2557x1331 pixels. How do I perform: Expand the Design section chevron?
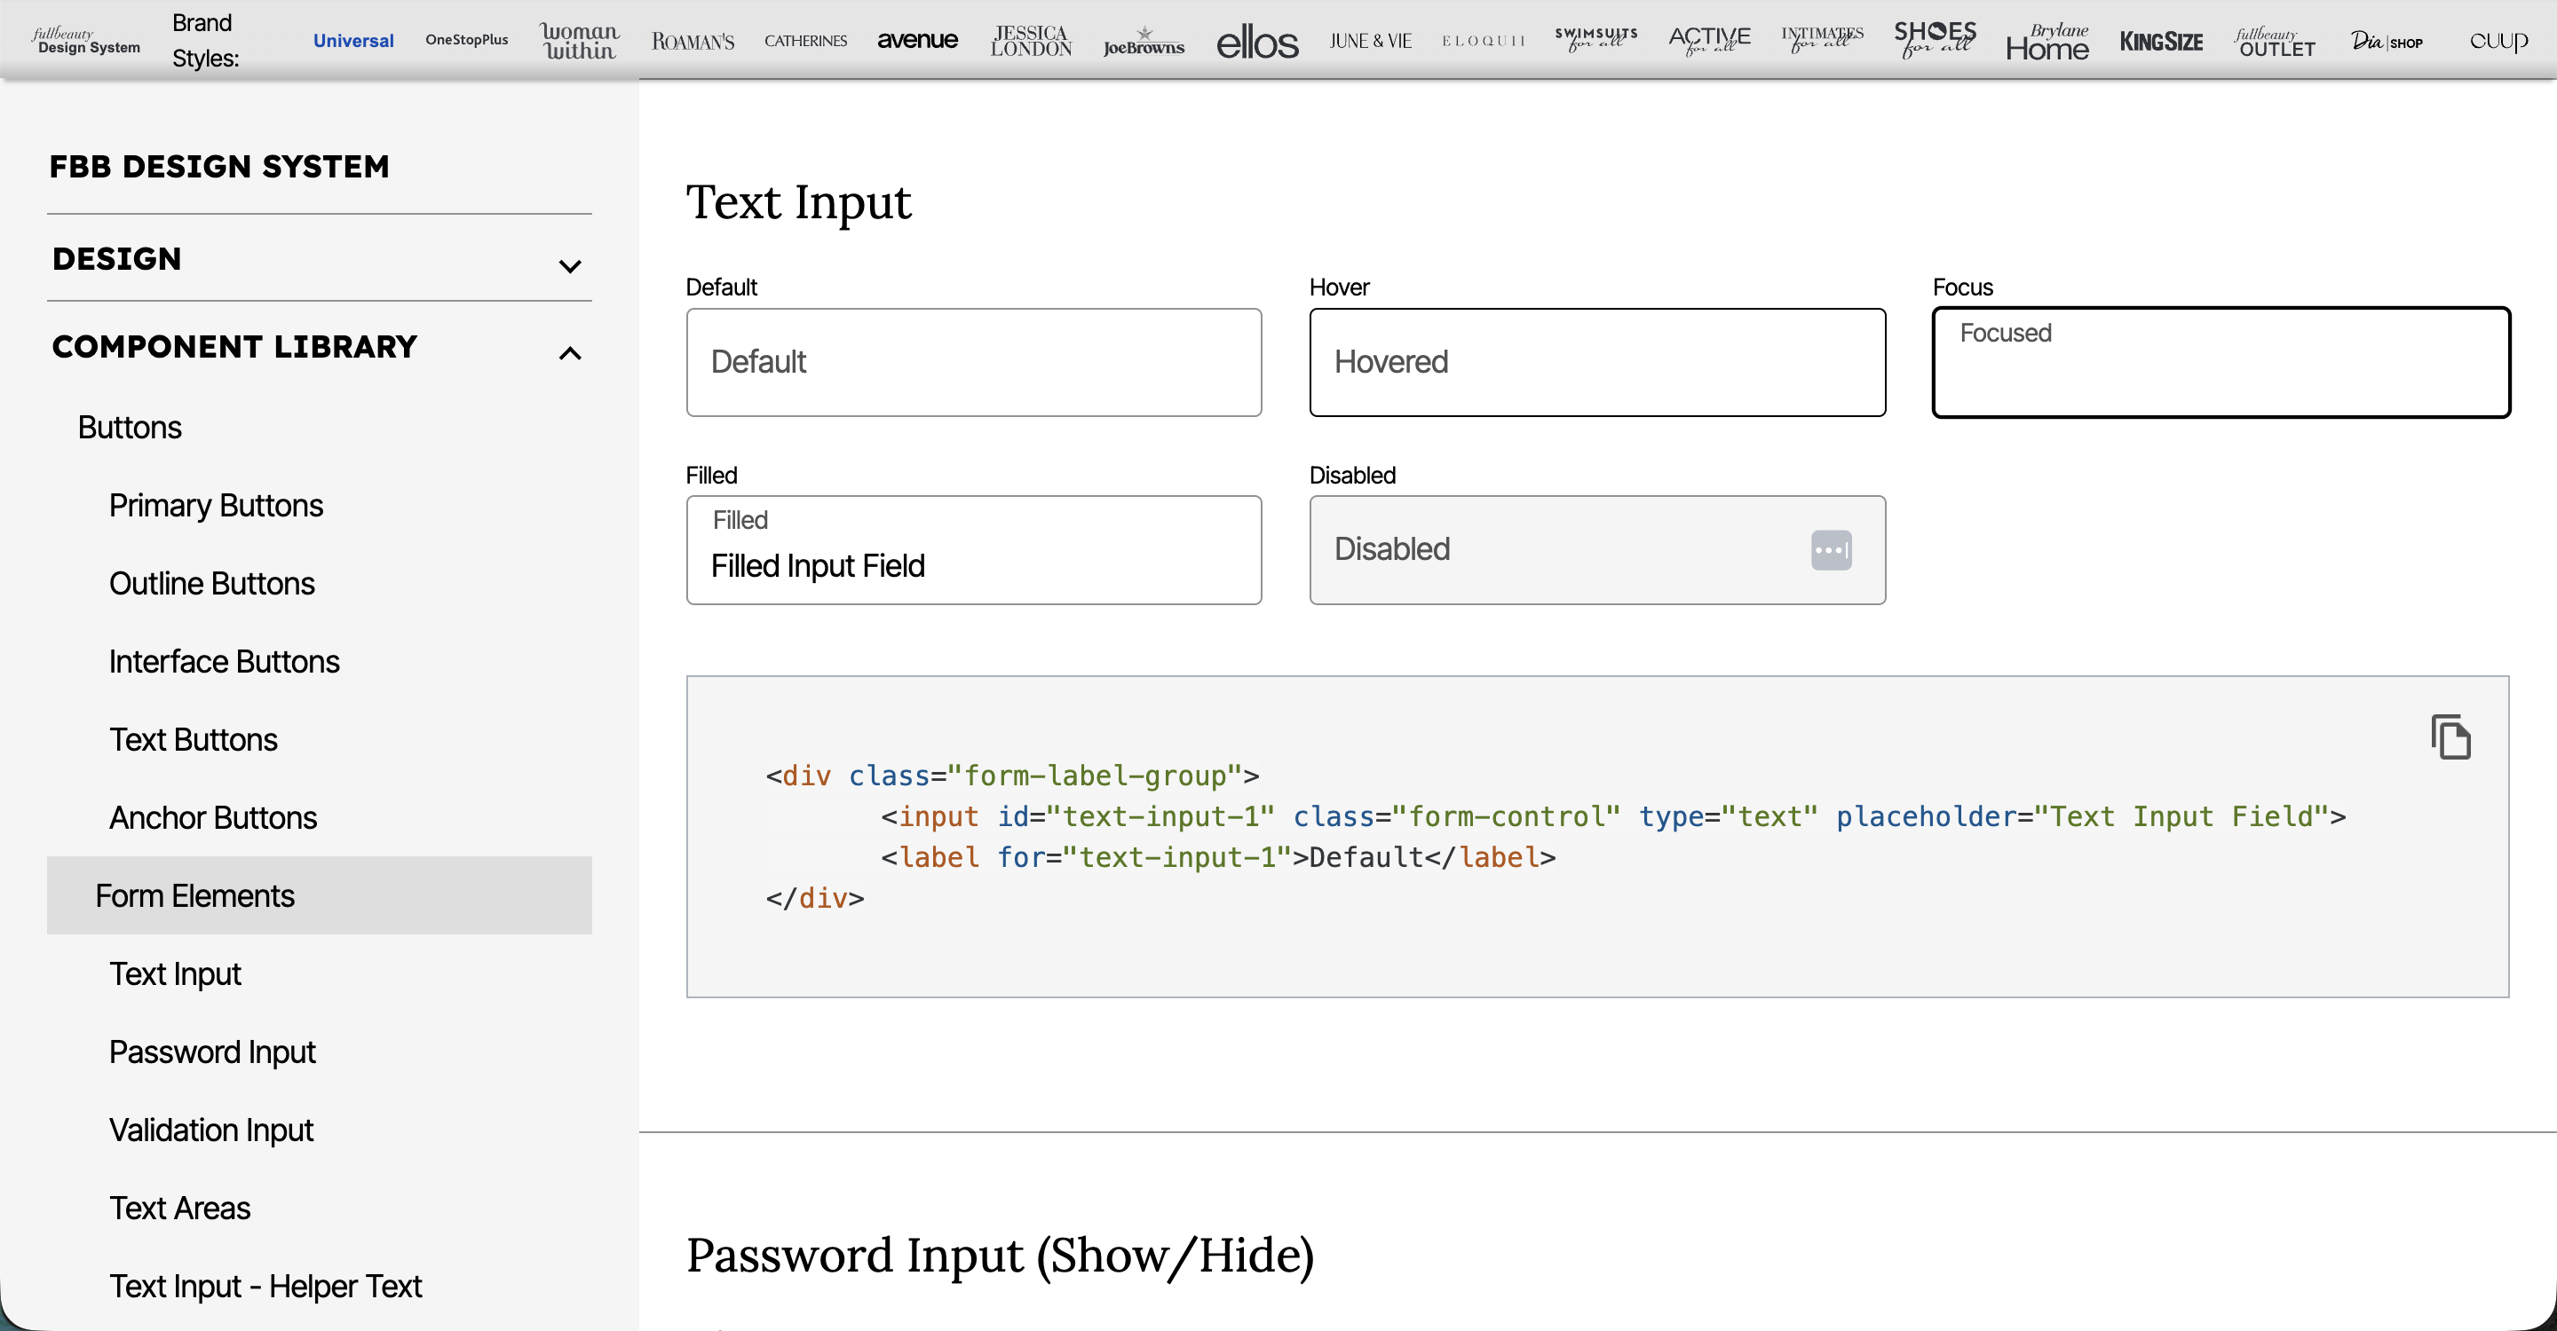(x=570, y=266)
